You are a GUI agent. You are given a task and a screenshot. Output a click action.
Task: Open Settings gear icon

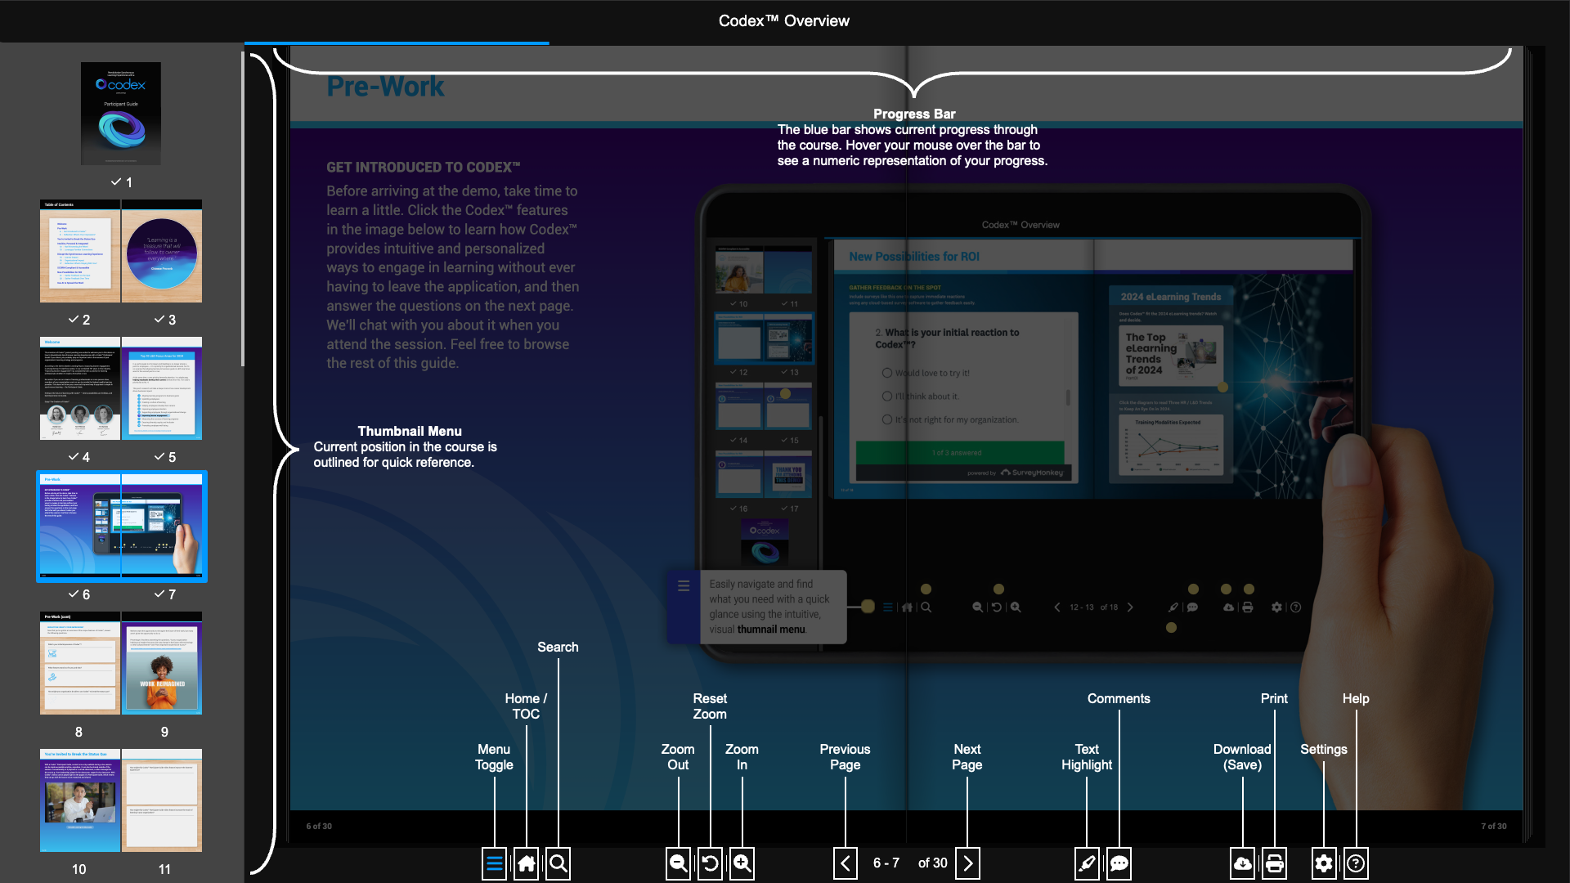(x=1324, y=863)
